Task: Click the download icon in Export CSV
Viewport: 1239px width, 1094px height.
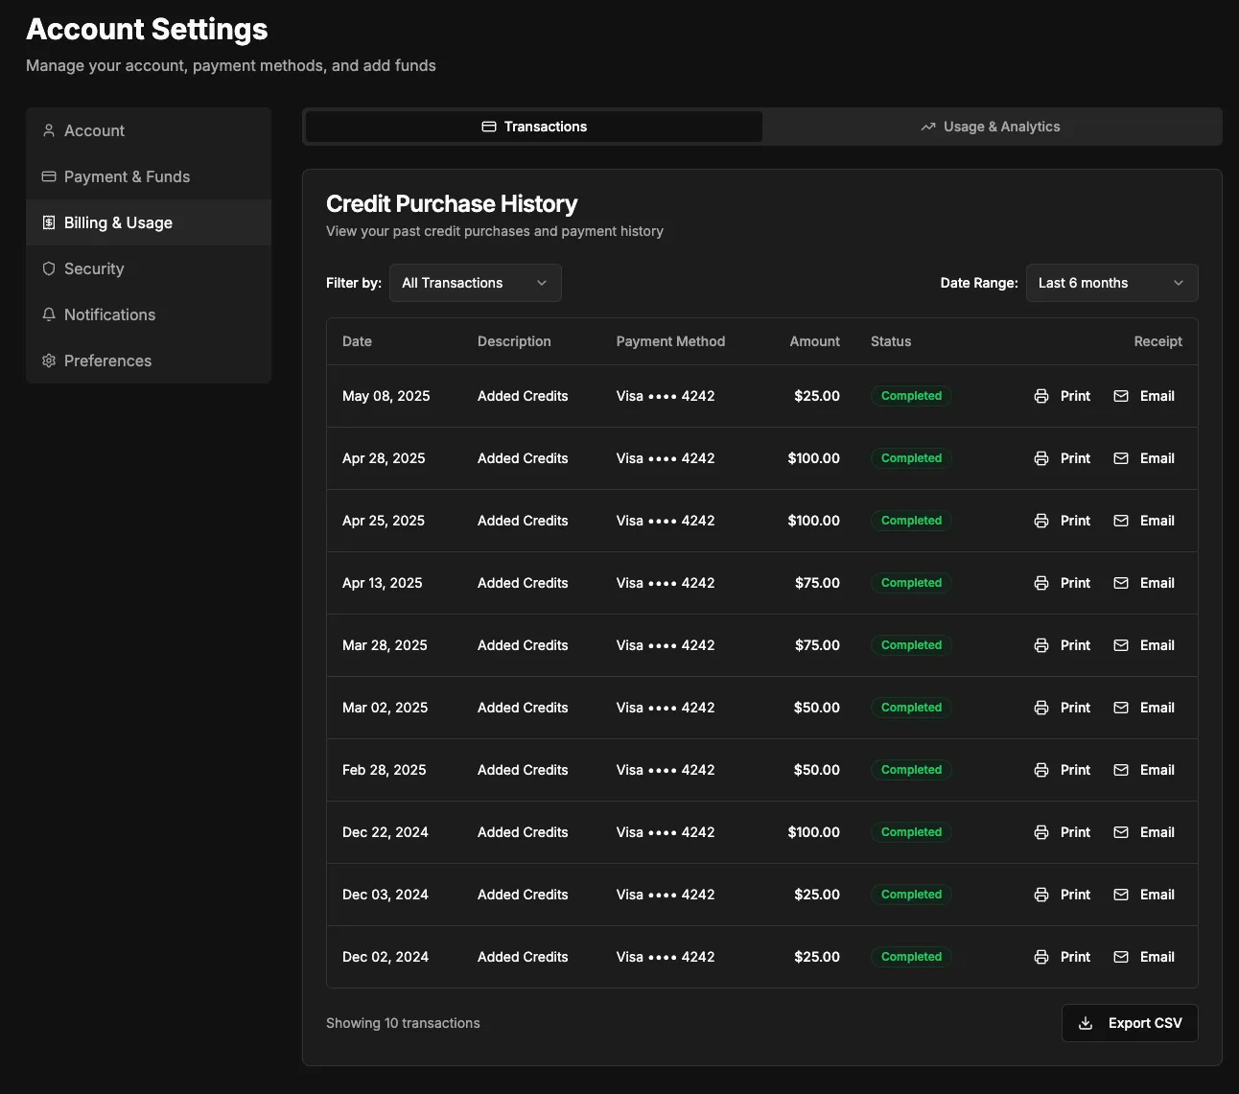Action: (x=1086, y=1023)
